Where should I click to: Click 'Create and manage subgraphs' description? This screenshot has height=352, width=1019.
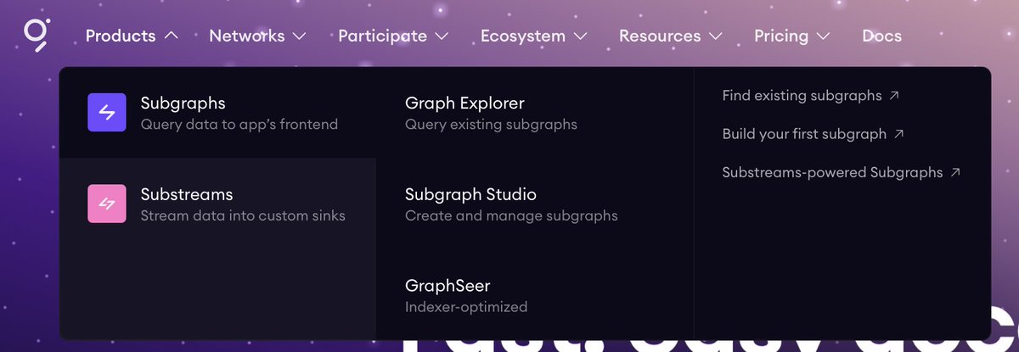click(x=511, y=215)
